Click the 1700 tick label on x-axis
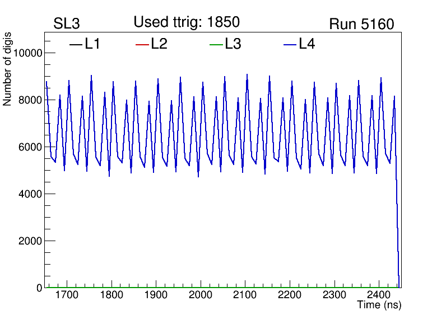This screenshot has width=446, height=320. pyautogui.click(x=67, y=295)
